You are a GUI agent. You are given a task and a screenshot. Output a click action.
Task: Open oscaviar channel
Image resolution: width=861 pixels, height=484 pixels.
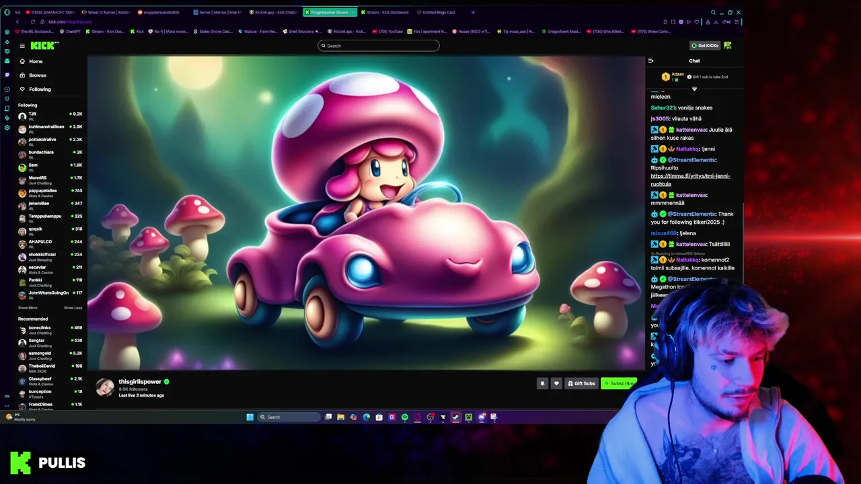coord(50,269)
